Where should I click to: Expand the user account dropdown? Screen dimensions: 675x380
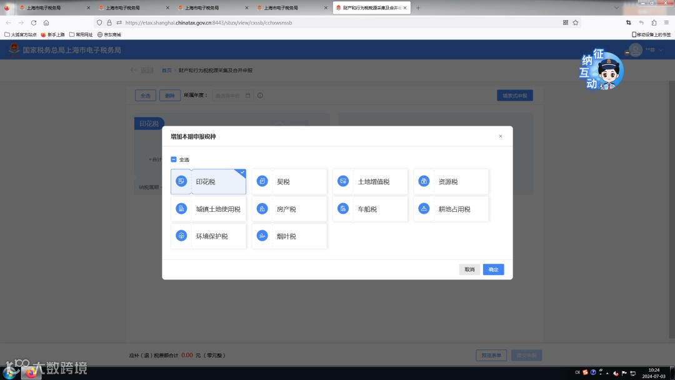[661, 51]
